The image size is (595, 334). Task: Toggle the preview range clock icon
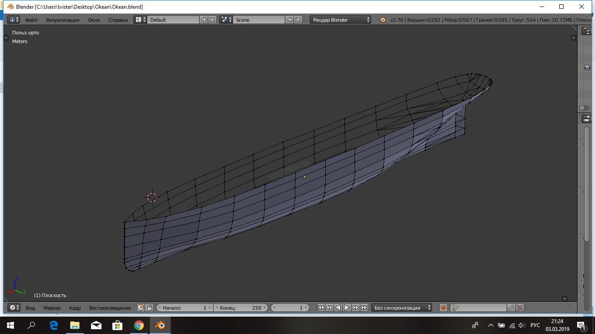[141, 307]
